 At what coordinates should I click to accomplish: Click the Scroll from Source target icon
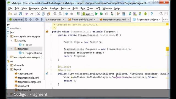[x=26, y=20]
